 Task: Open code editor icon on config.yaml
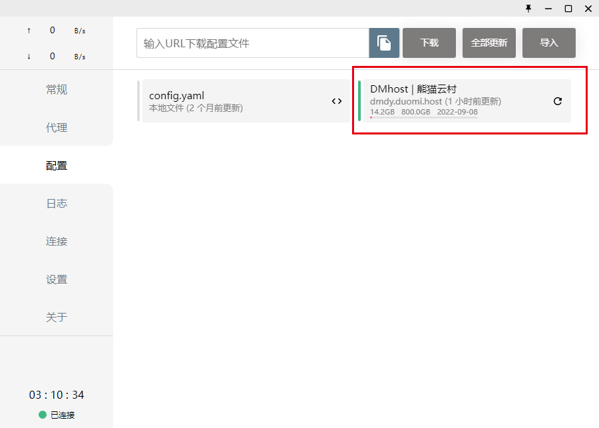[x=337, y=101]
